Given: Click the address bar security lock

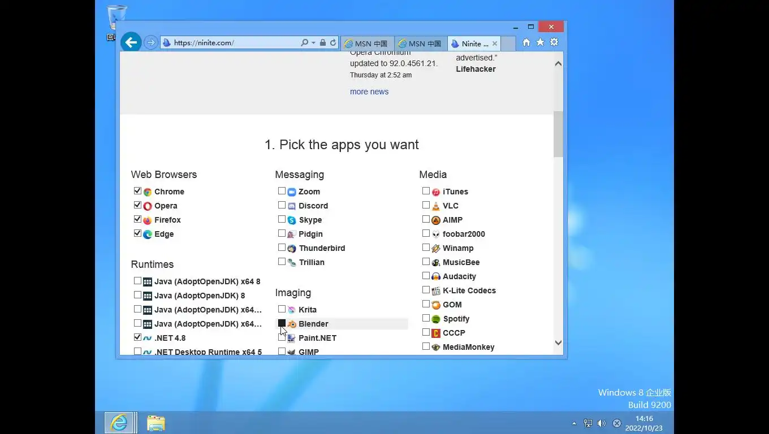Looking at the screenshot, I should pos(322,43).
